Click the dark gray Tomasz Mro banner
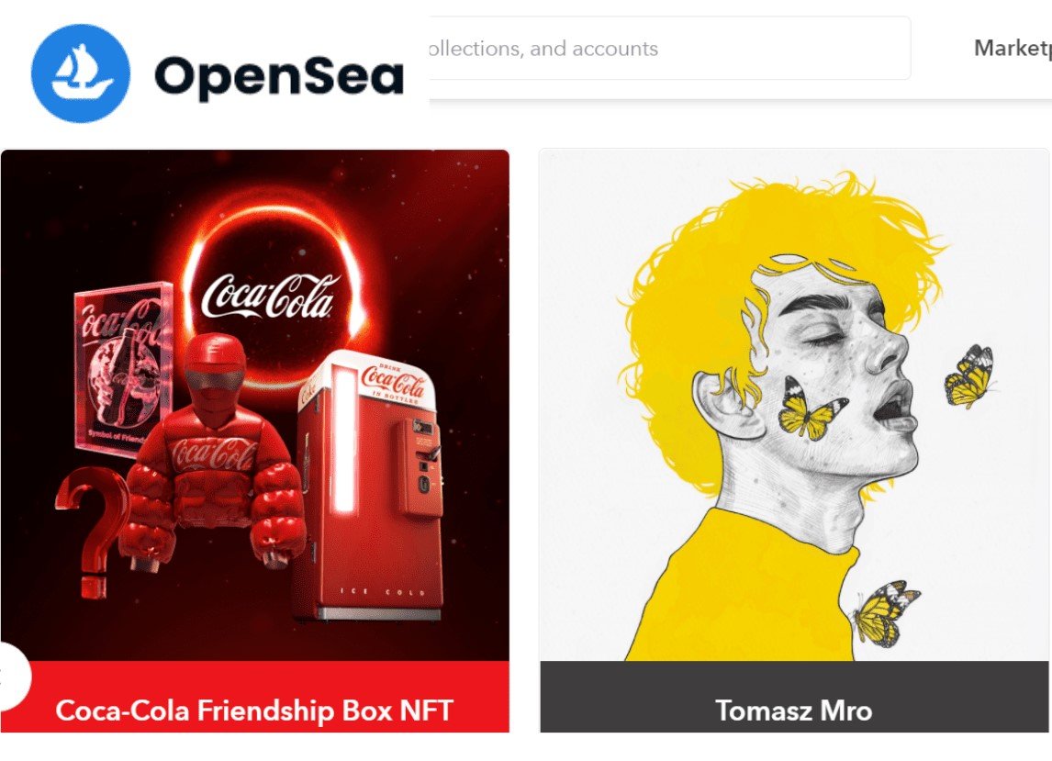 coord(794,697)
